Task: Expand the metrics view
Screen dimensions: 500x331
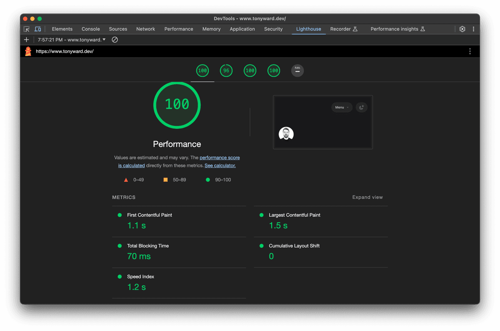Action: click(x=367, y=197)
